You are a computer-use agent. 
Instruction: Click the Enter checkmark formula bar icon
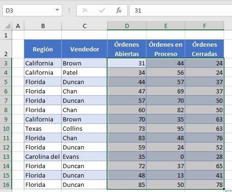[102, 11]
